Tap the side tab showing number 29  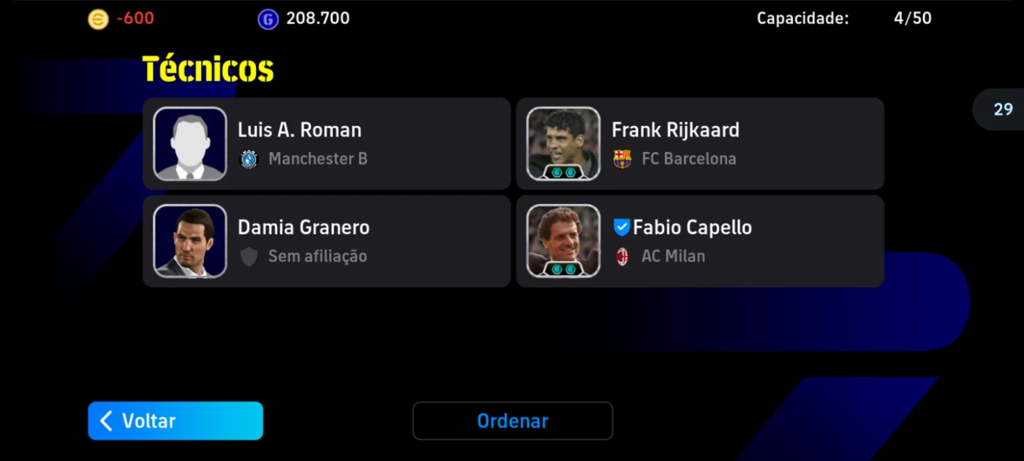click(x=999, y=110)
